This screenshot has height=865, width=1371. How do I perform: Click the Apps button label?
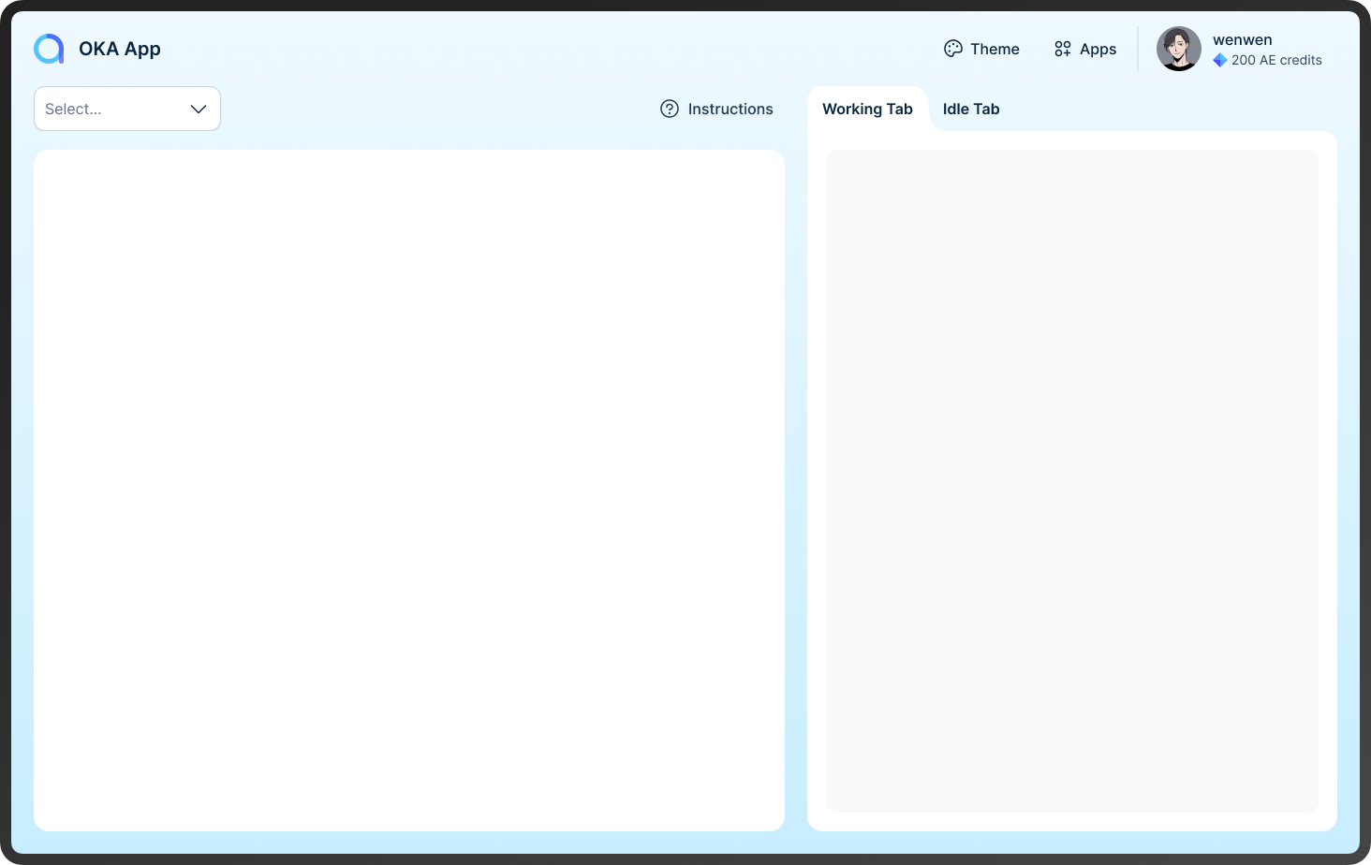(x=1098, y=49)
